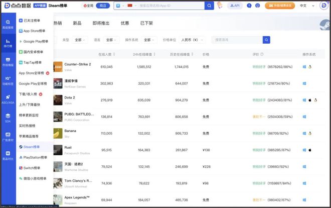
Task: Click Apple icon in Dota 2 row
Action: click(310, 100)
